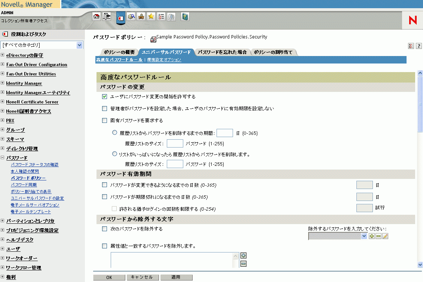Open パスワードステータスの確認 link
Viewport: 423px width, 282px height.
coord(34,165)
